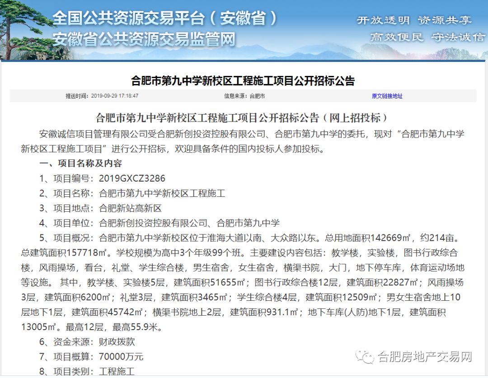Click the announcement headline 合肥市第九中学新校区工程施工项目公开招标公告
488x378 pixels.
[x=243, y=81]
